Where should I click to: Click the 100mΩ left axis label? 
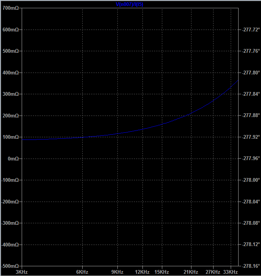10,137
